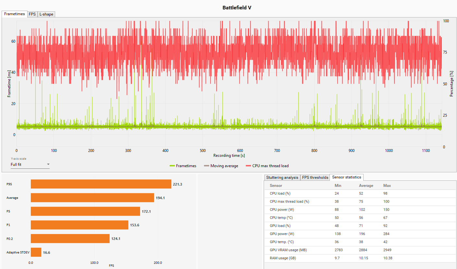This screenshot has height=269, width=457.
Task: Open the FPS graph tab
Action: (32, 14)
